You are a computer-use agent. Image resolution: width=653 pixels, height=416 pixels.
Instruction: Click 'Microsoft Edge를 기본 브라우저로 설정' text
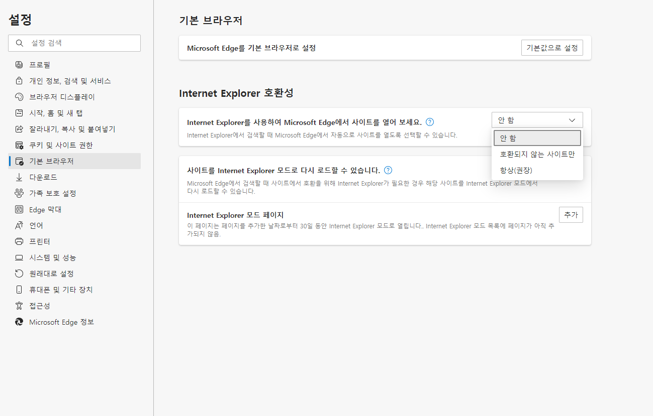tap(251, 48)
